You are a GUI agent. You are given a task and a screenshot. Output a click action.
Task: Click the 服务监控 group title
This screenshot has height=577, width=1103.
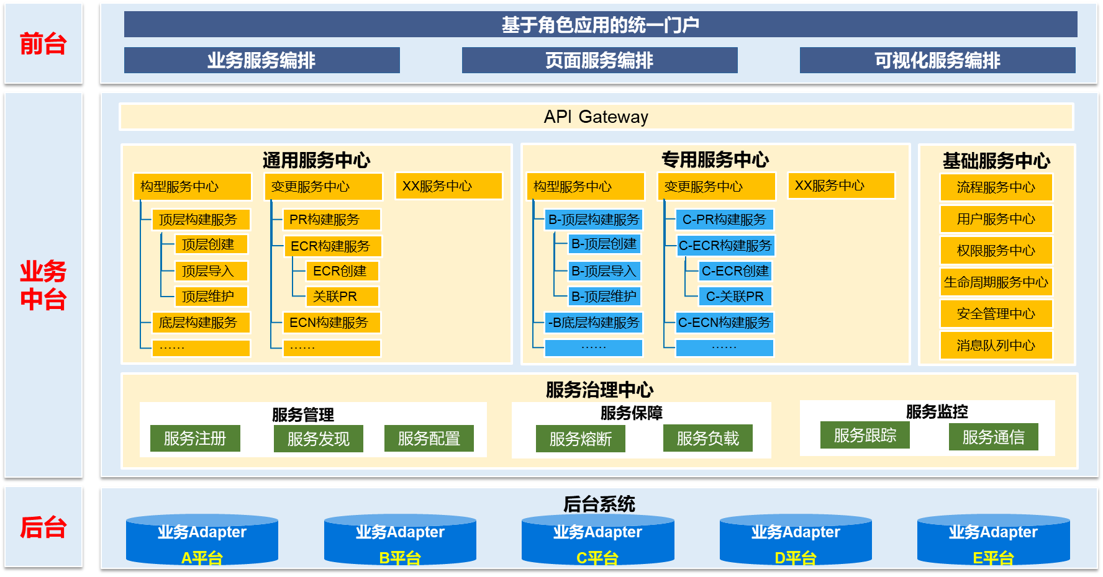pos(937,412)
